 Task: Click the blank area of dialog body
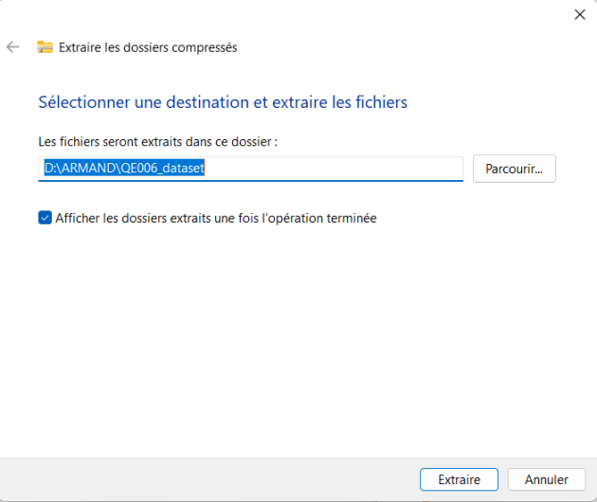[x=298, y=341]
